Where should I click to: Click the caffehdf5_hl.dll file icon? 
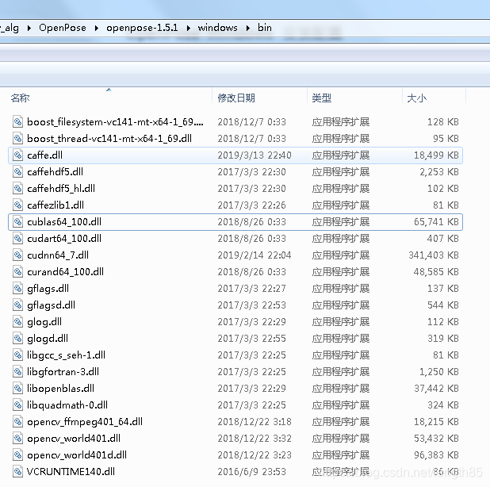17,188
